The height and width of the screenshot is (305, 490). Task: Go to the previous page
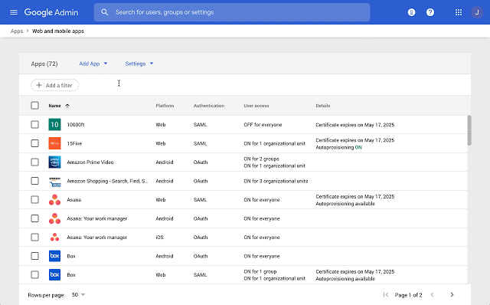433,295
